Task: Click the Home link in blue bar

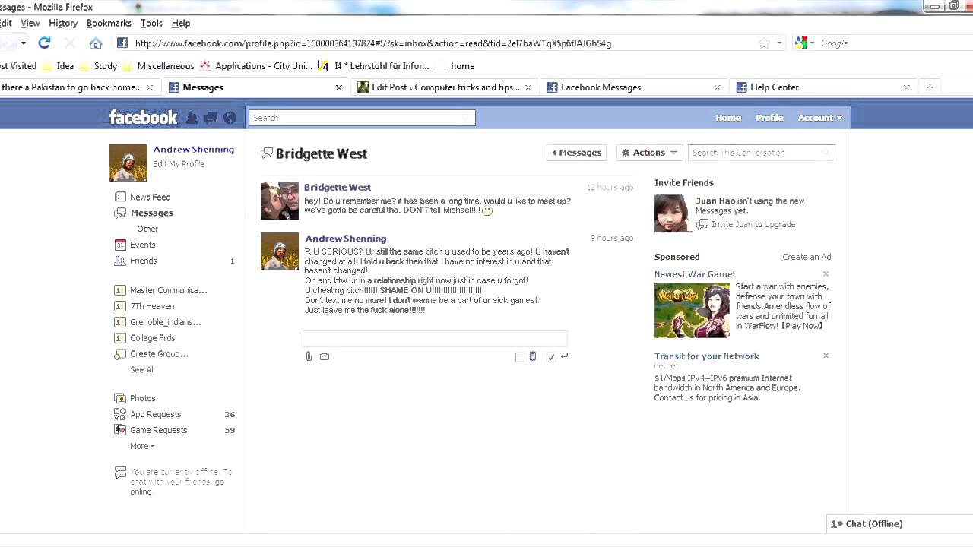Action: coord(728,118)
